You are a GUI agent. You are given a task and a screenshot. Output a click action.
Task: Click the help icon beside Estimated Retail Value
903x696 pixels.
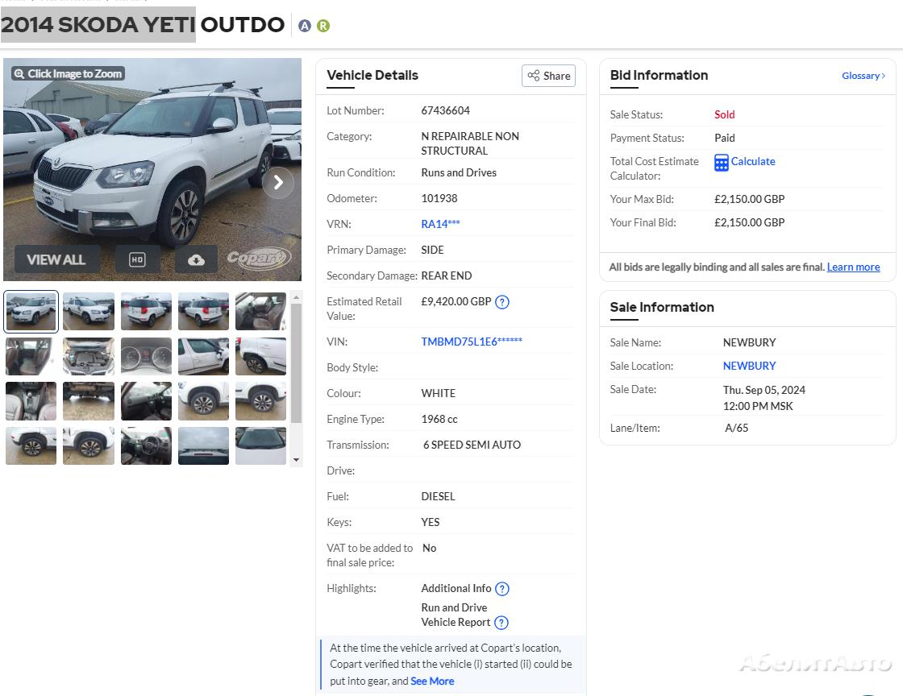(x=502, y=302)
